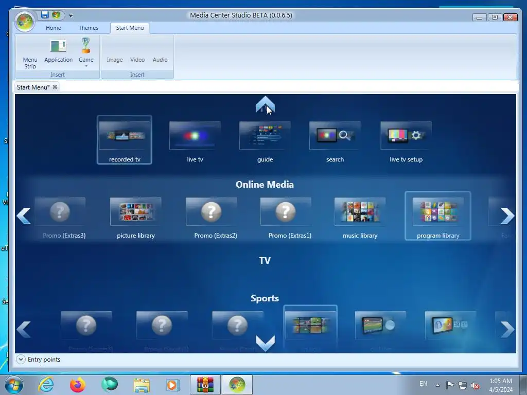This screenshot has width=527, height=395.
Task: Launch Firefox from the taskbar
Action: (78, 385)
